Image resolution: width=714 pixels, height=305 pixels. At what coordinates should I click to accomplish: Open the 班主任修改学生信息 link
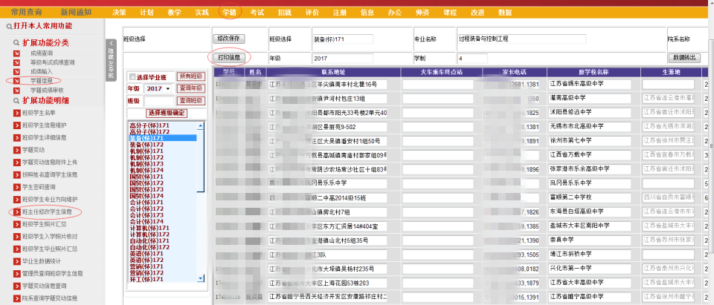(51, 212)
